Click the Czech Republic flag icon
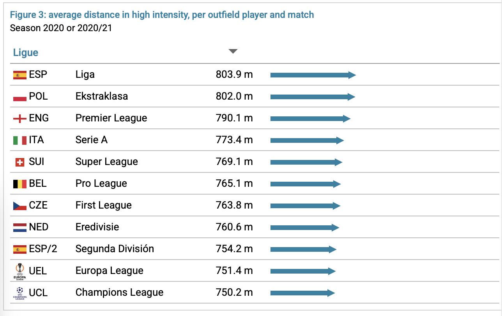The width and height of the screenshot is (502, 316). pyautogui.click(x=19, y=205)
